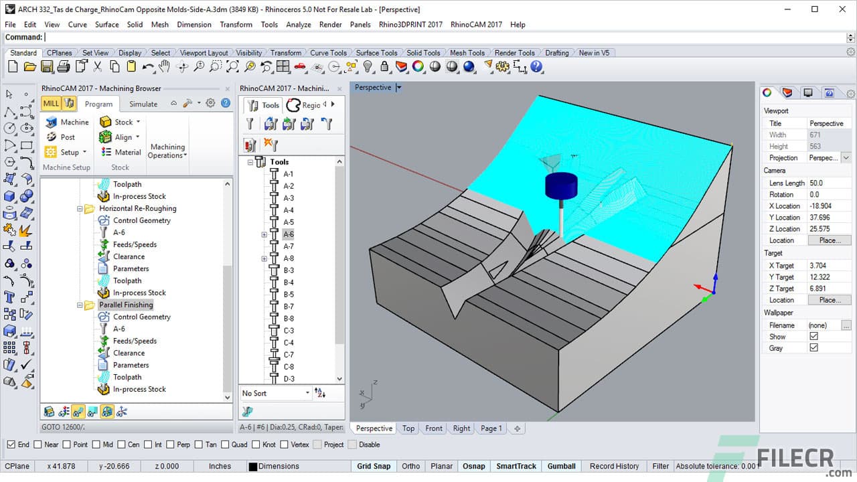Image resolution: width=857 pixels, height=482 pixels.
Task: Select the Gumball status bar control
Action: pyautogui.click(x=561, y=466)
